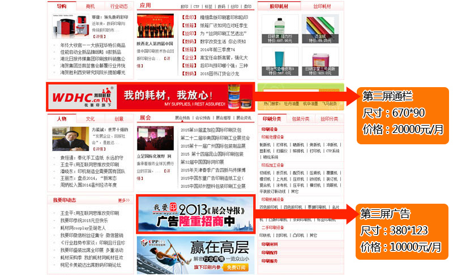Switch to the 商机 tab
This screenshot has width=453, height=275.
coord(91,6)
